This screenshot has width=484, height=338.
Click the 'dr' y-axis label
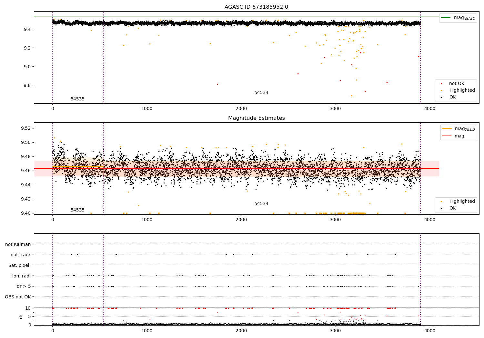pyautogui.click(x=21, y=316)
